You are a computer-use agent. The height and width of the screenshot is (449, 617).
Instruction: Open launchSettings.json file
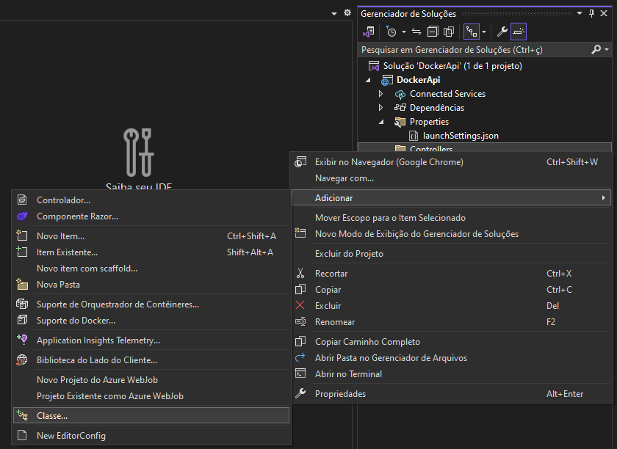[x=461, y=136]
